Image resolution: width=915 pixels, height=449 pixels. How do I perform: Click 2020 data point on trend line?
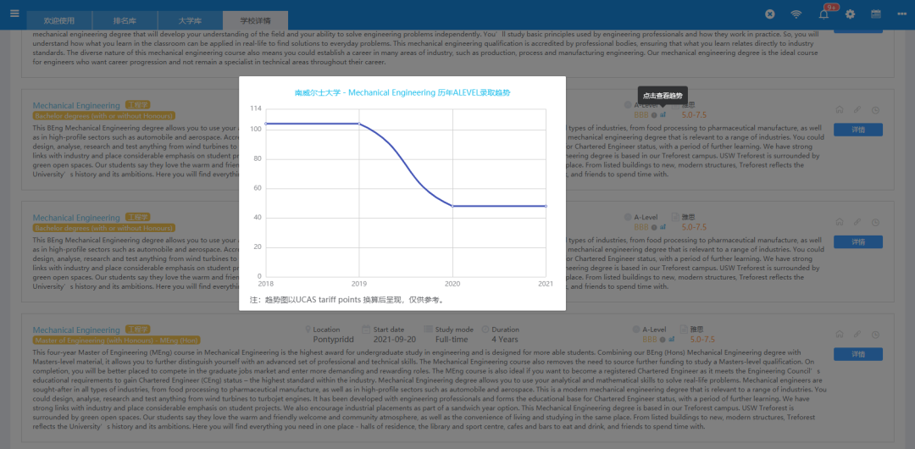tap(452, 206)
